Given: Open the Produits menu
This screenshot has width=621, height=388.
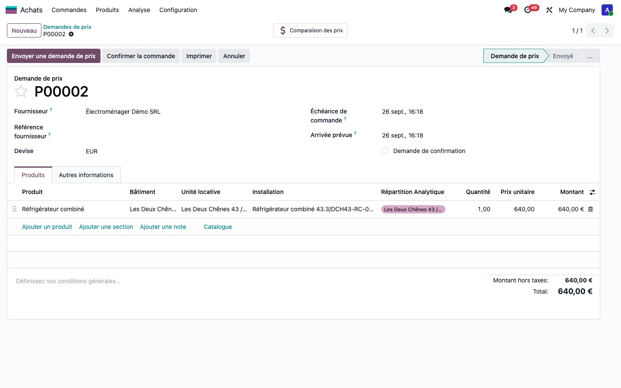Looking at the screenshot, I should 107,10.
